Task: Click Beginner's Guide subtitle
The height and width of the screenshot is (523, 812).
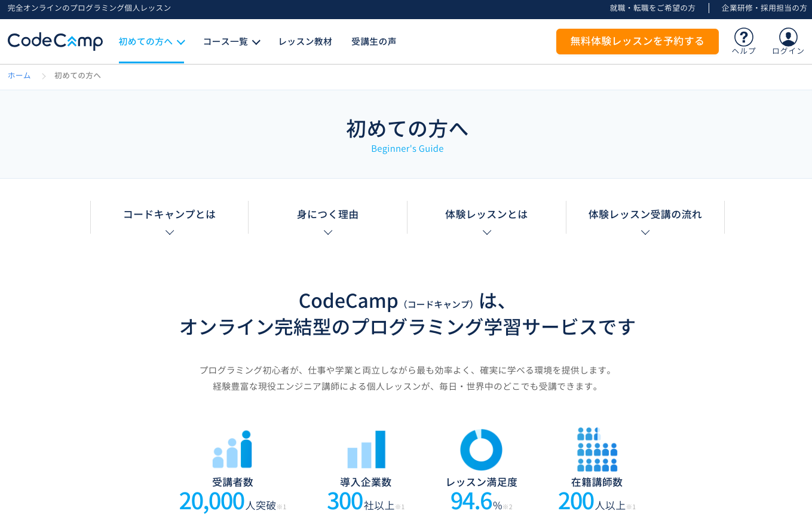Action: (x=407, y=149)
